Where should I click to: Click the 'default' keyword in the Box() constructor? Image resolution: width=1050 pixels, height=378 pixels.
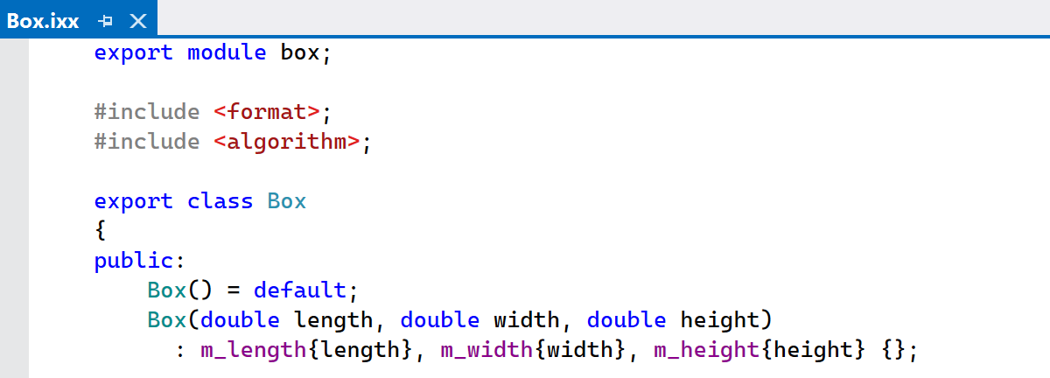(x=300, y=290)
